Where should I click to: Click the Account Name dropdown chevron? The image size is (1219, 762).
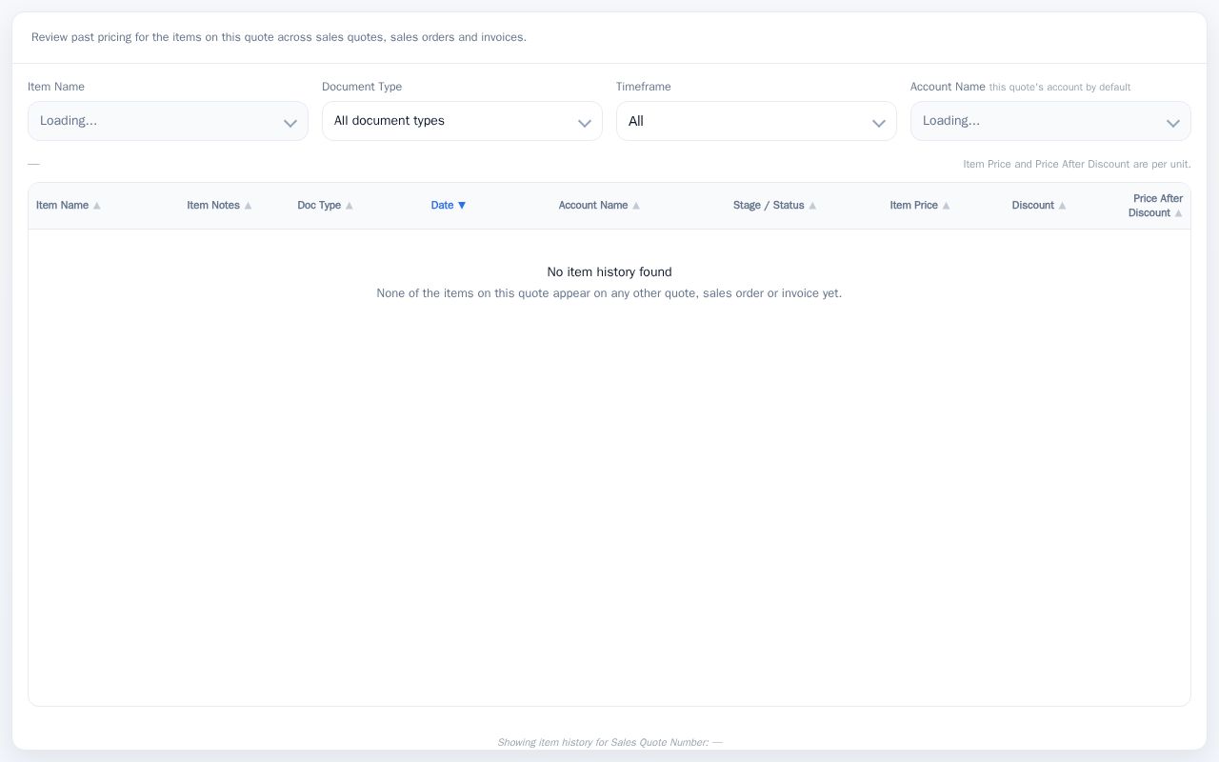tap(1173, 123)
